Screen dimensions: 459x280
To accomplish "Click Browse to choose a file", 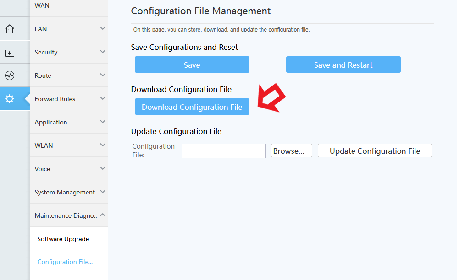I will point(291,151).
